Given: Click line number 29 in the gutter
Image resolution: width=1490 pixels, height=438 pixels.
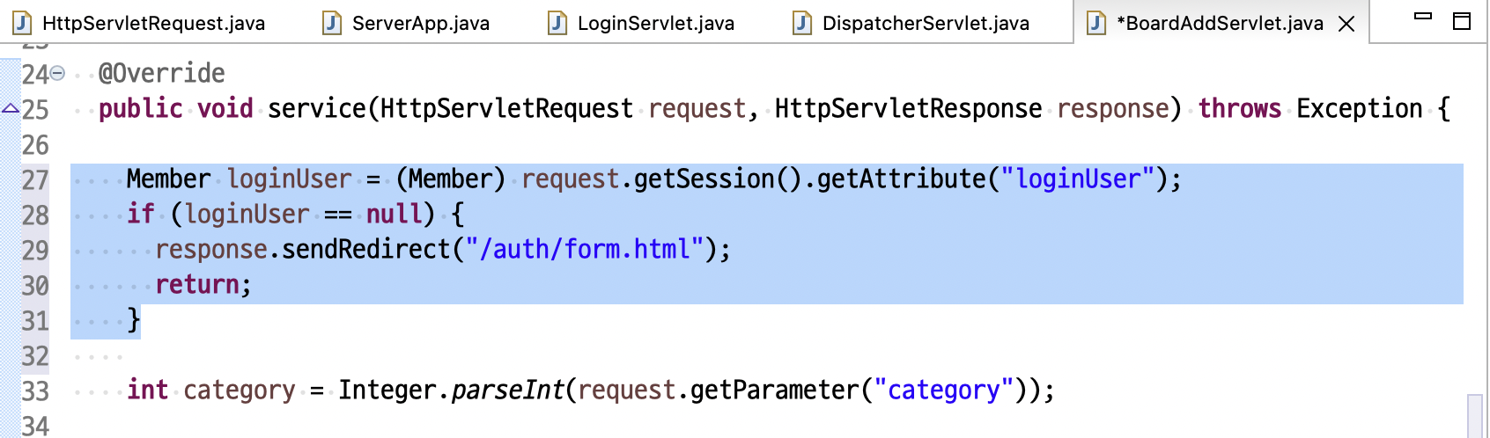Looking at the screenshot, I should click(x=35, y=251).
